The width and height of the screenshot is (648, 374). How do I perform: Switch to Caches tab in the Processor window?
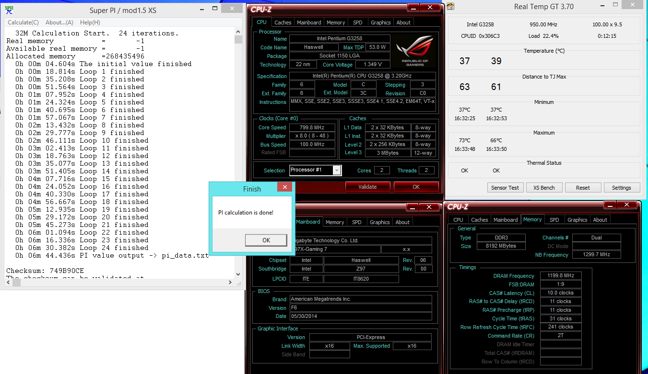pyautogui.click(x=283, y=23)
